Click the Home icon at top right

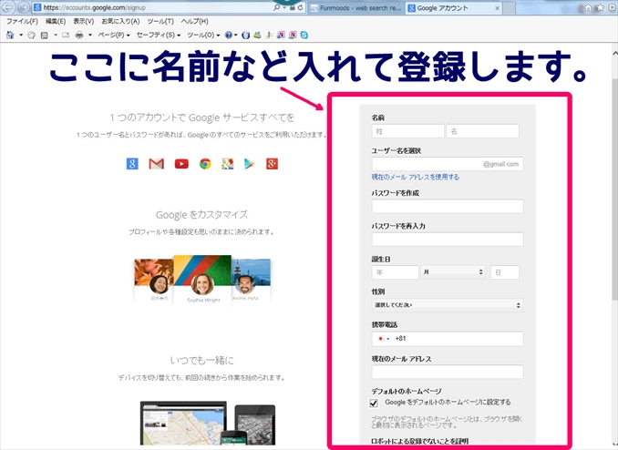pyautogui.click(x=588, y=7)
